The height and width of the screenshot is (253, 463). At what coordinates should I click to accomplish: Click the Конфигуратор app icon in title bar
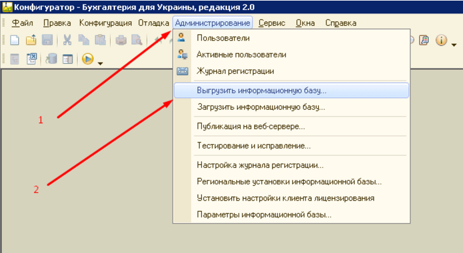7,7
